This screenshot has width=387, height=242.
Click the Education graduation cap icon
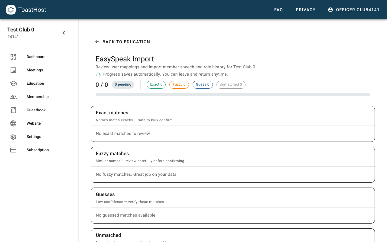click(13, 83)
